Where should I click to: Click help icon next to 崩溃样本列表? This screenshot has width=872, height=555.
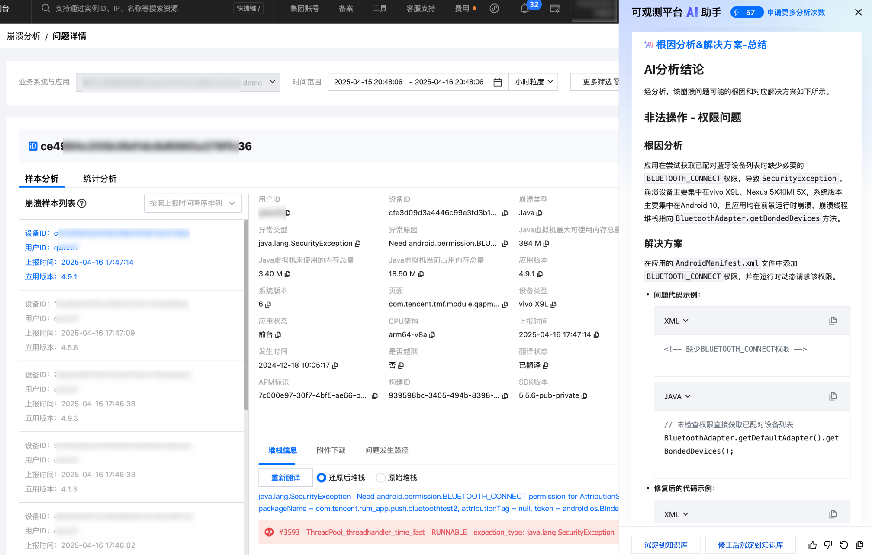click(82, 203)
